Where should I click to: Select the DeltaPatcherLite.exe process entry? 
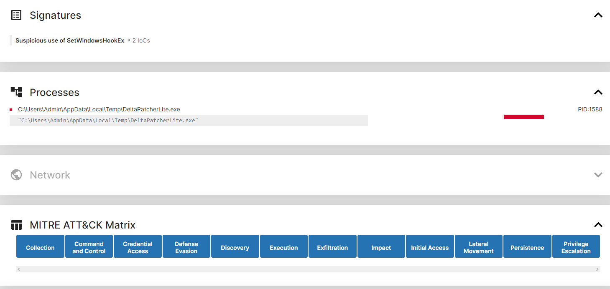(x=99, y=109)
